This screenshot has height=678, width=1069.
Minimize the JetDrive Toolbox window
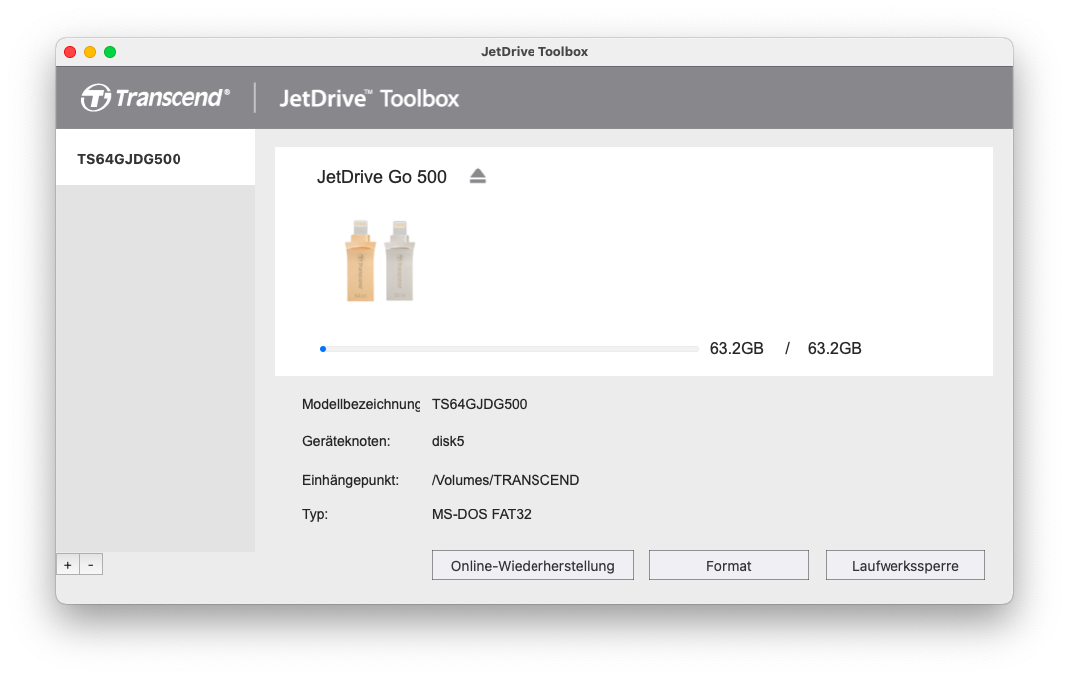pyautogui.click(x=90, y=52)
